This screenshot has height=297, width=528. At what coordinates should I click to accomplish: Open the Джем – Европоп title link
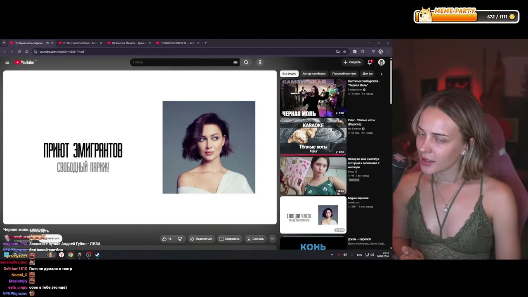(x=359, y=239)
